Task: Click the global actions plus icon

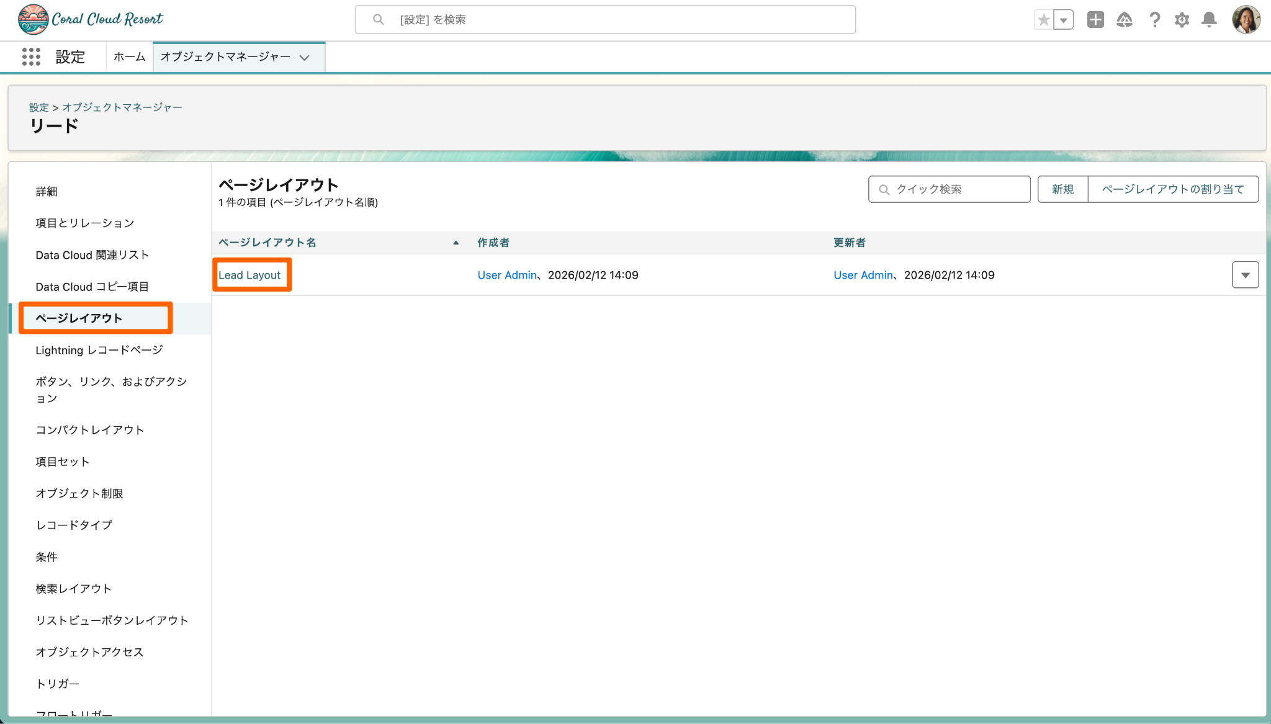Action: tap(1095, 20)
